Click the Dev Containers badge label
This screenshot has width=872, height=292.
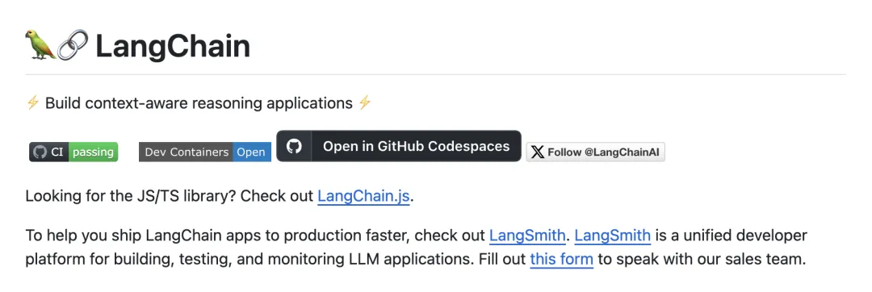tap(187, 152)
